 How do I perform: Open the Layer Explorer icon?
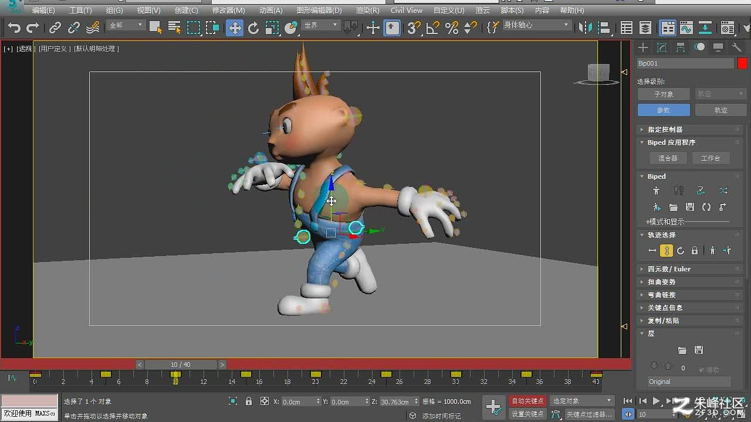tap(645, 28)
